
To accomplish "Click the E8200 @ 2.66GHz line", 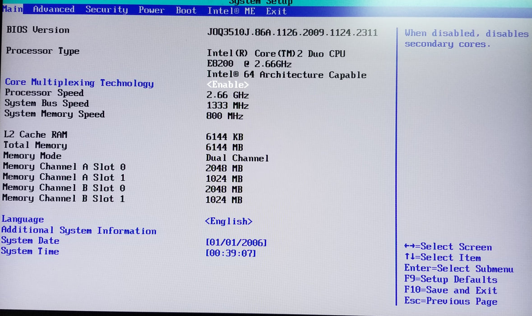I will (250, 64).
